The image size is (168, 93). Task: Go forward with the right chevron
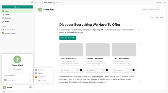(39, 3)
